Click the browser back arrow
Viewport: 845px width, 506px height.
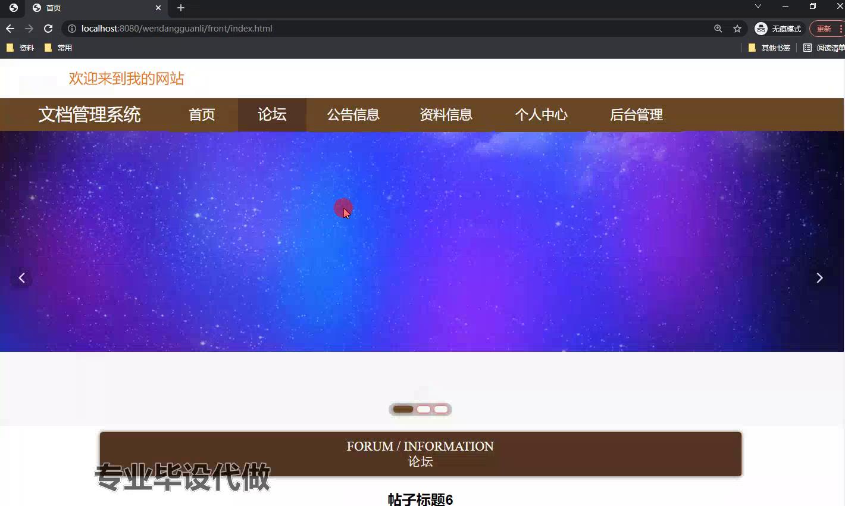[x=10, y=29]
